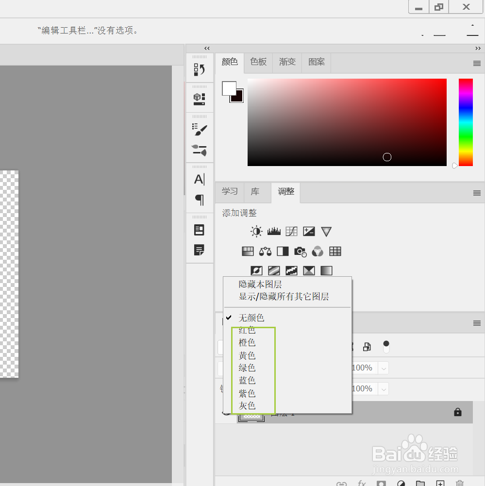
Task: Open the Notes panel icon
Action: point(199,250)
